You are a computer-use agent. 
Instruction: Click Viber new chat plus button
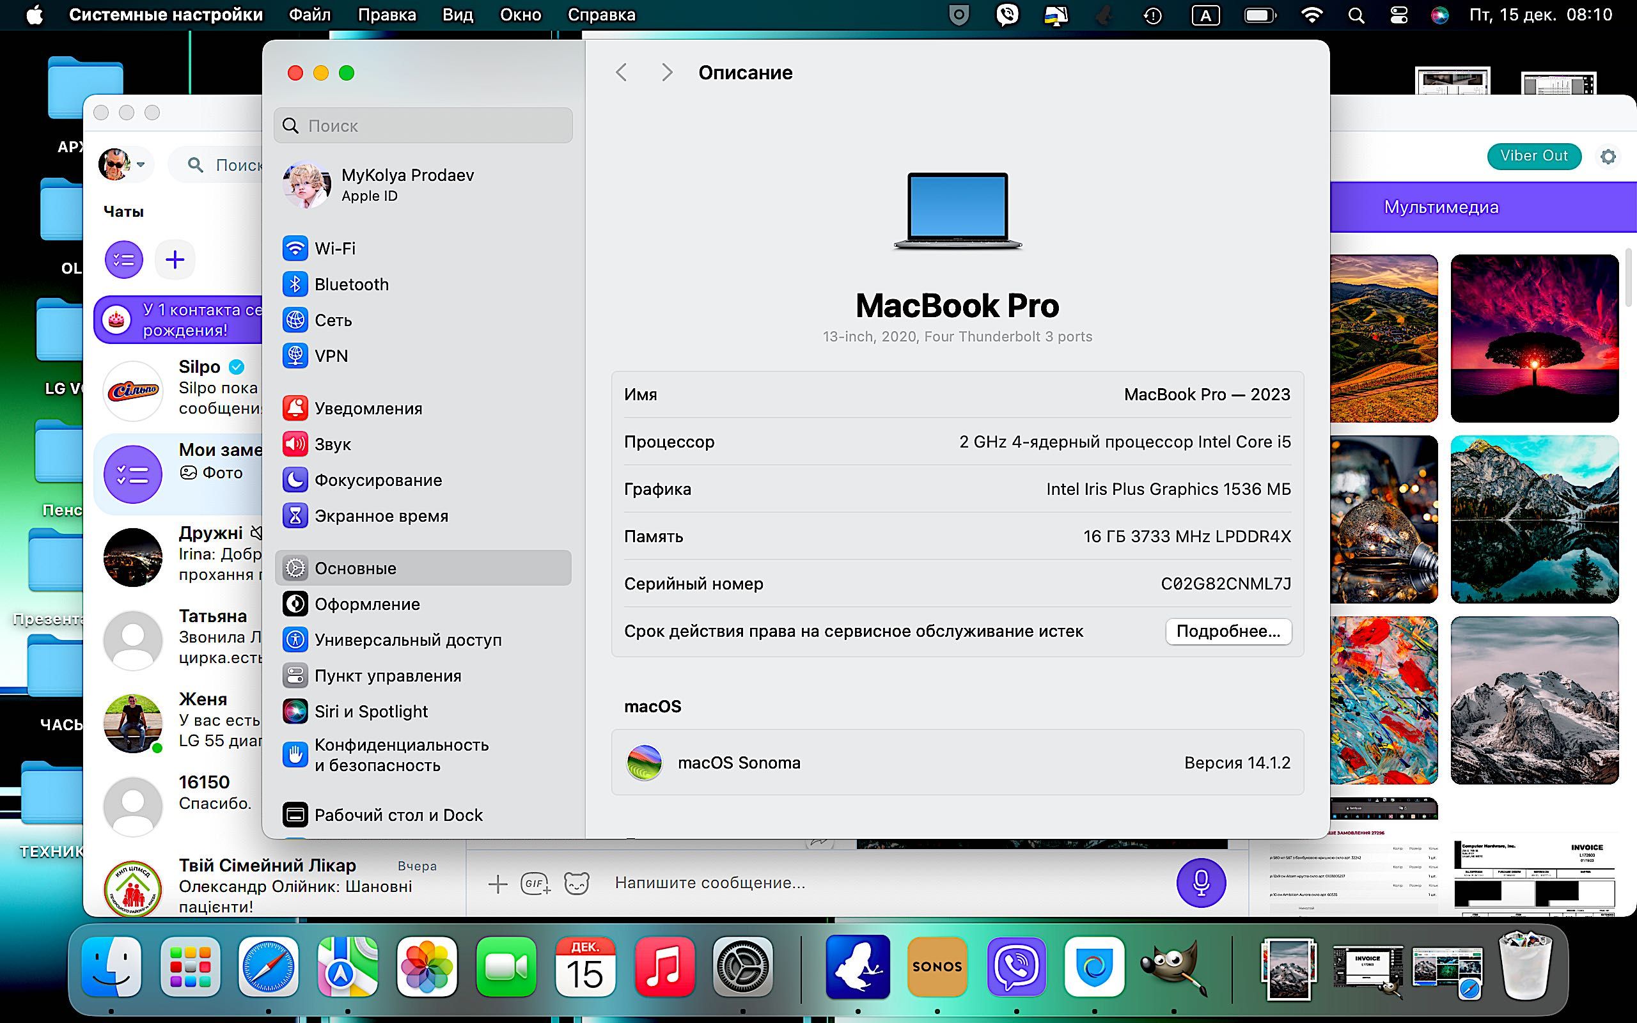coord(175,260)
